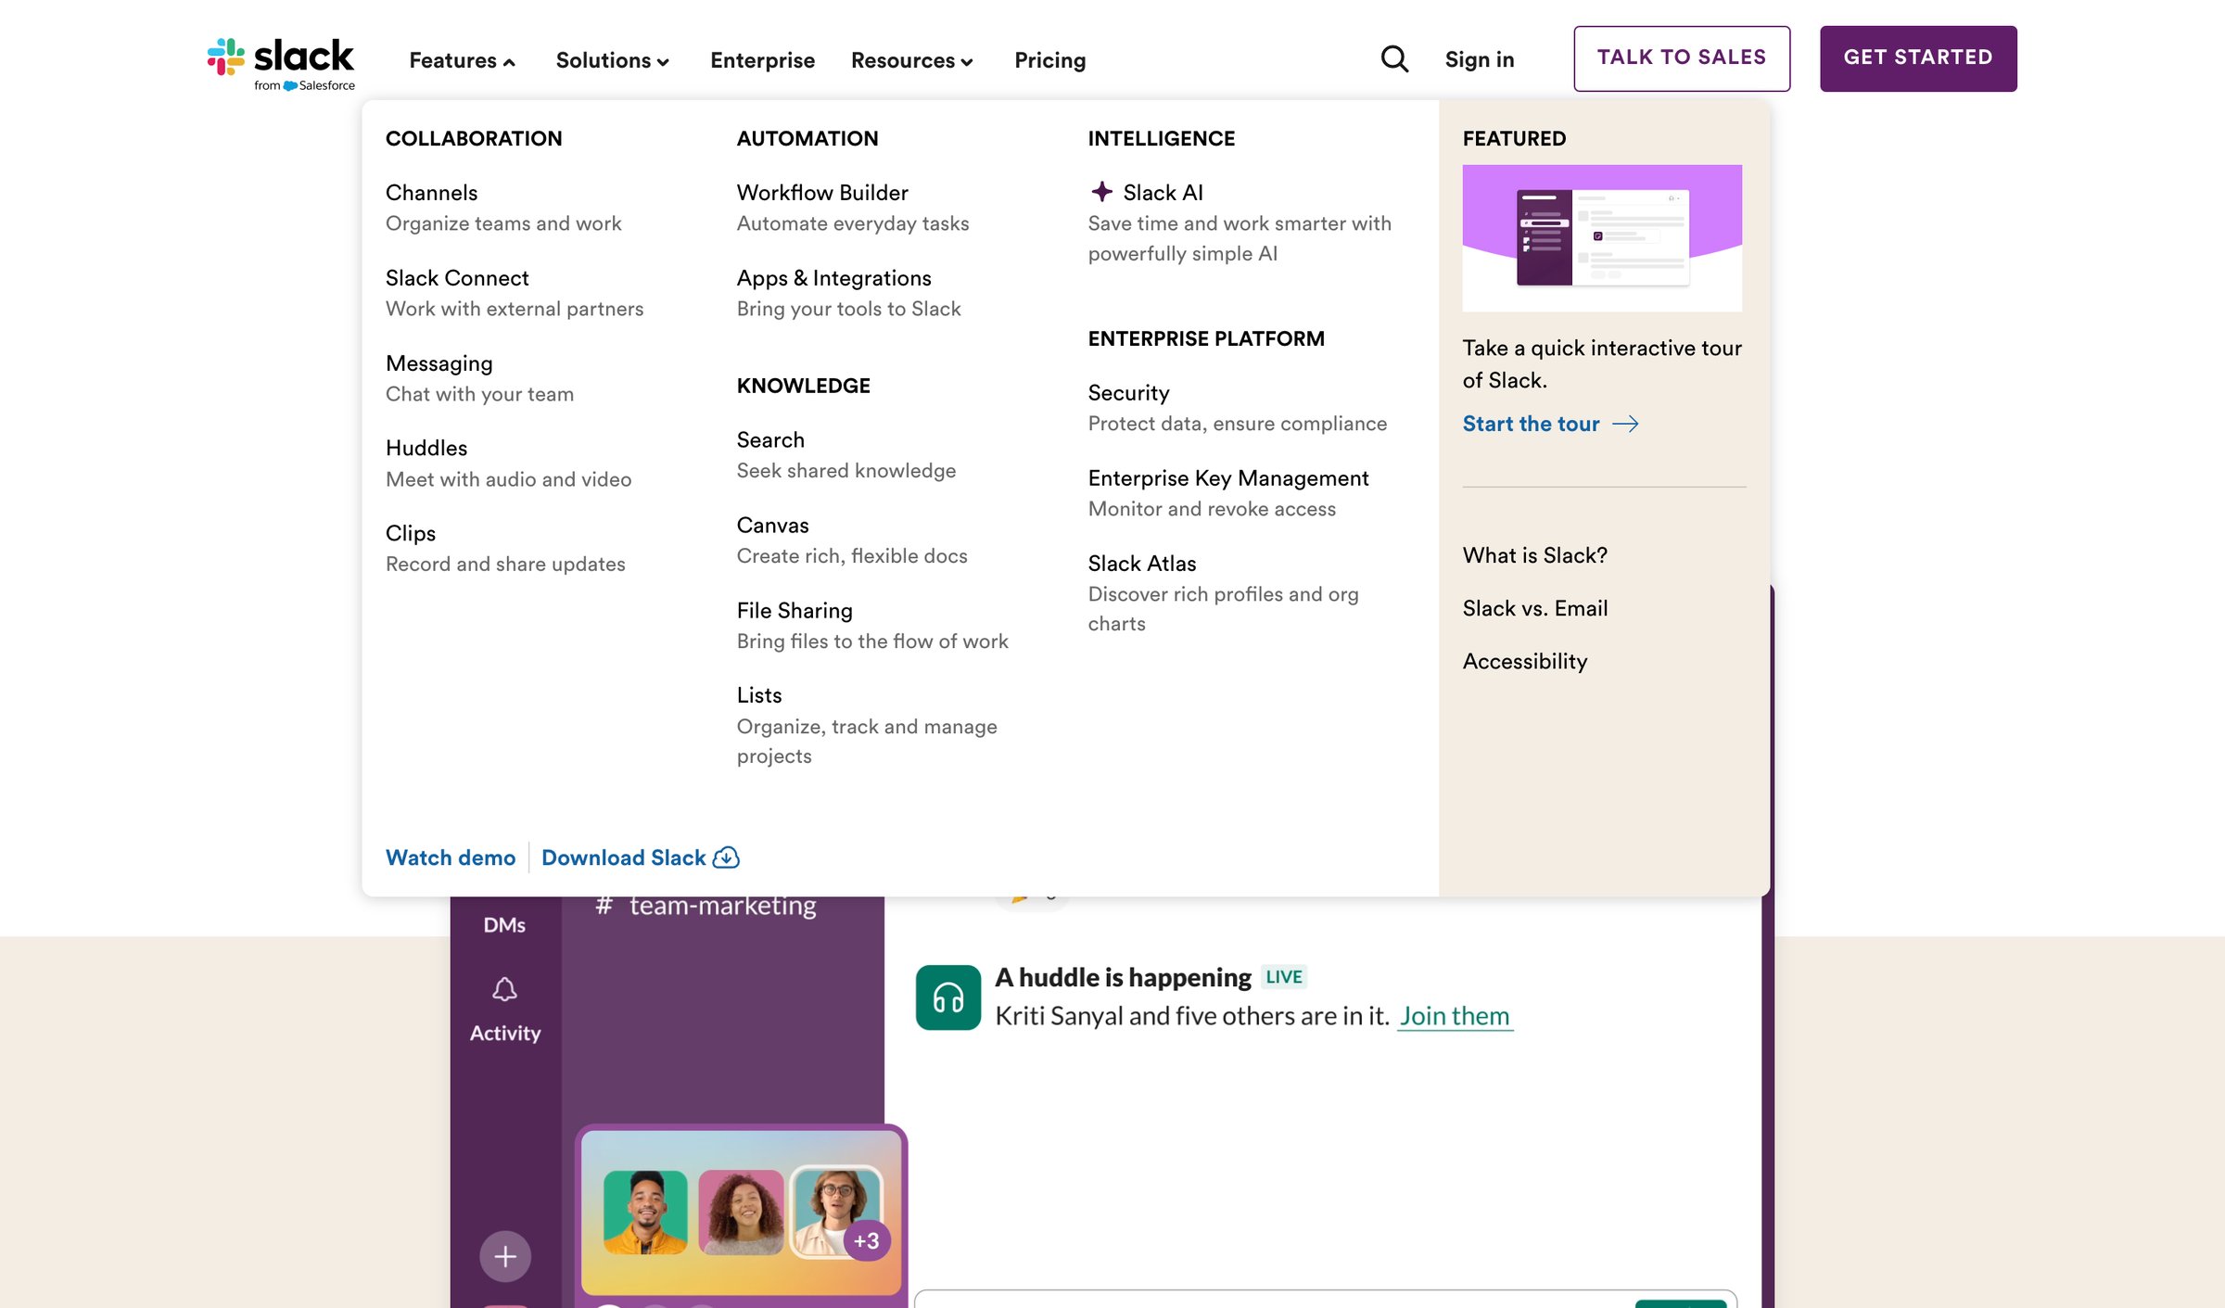Click the Activity bell icon
This screenshot has height=1308, width=2225.
[x=504, y=989]
